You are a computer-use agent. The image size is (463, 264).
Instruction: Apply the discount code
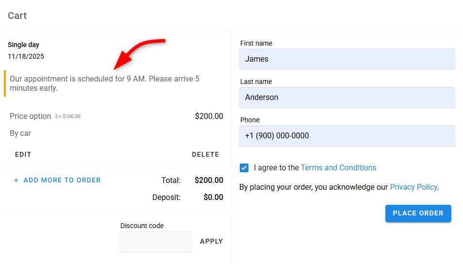pyautogui.click(x=211, y=242)
